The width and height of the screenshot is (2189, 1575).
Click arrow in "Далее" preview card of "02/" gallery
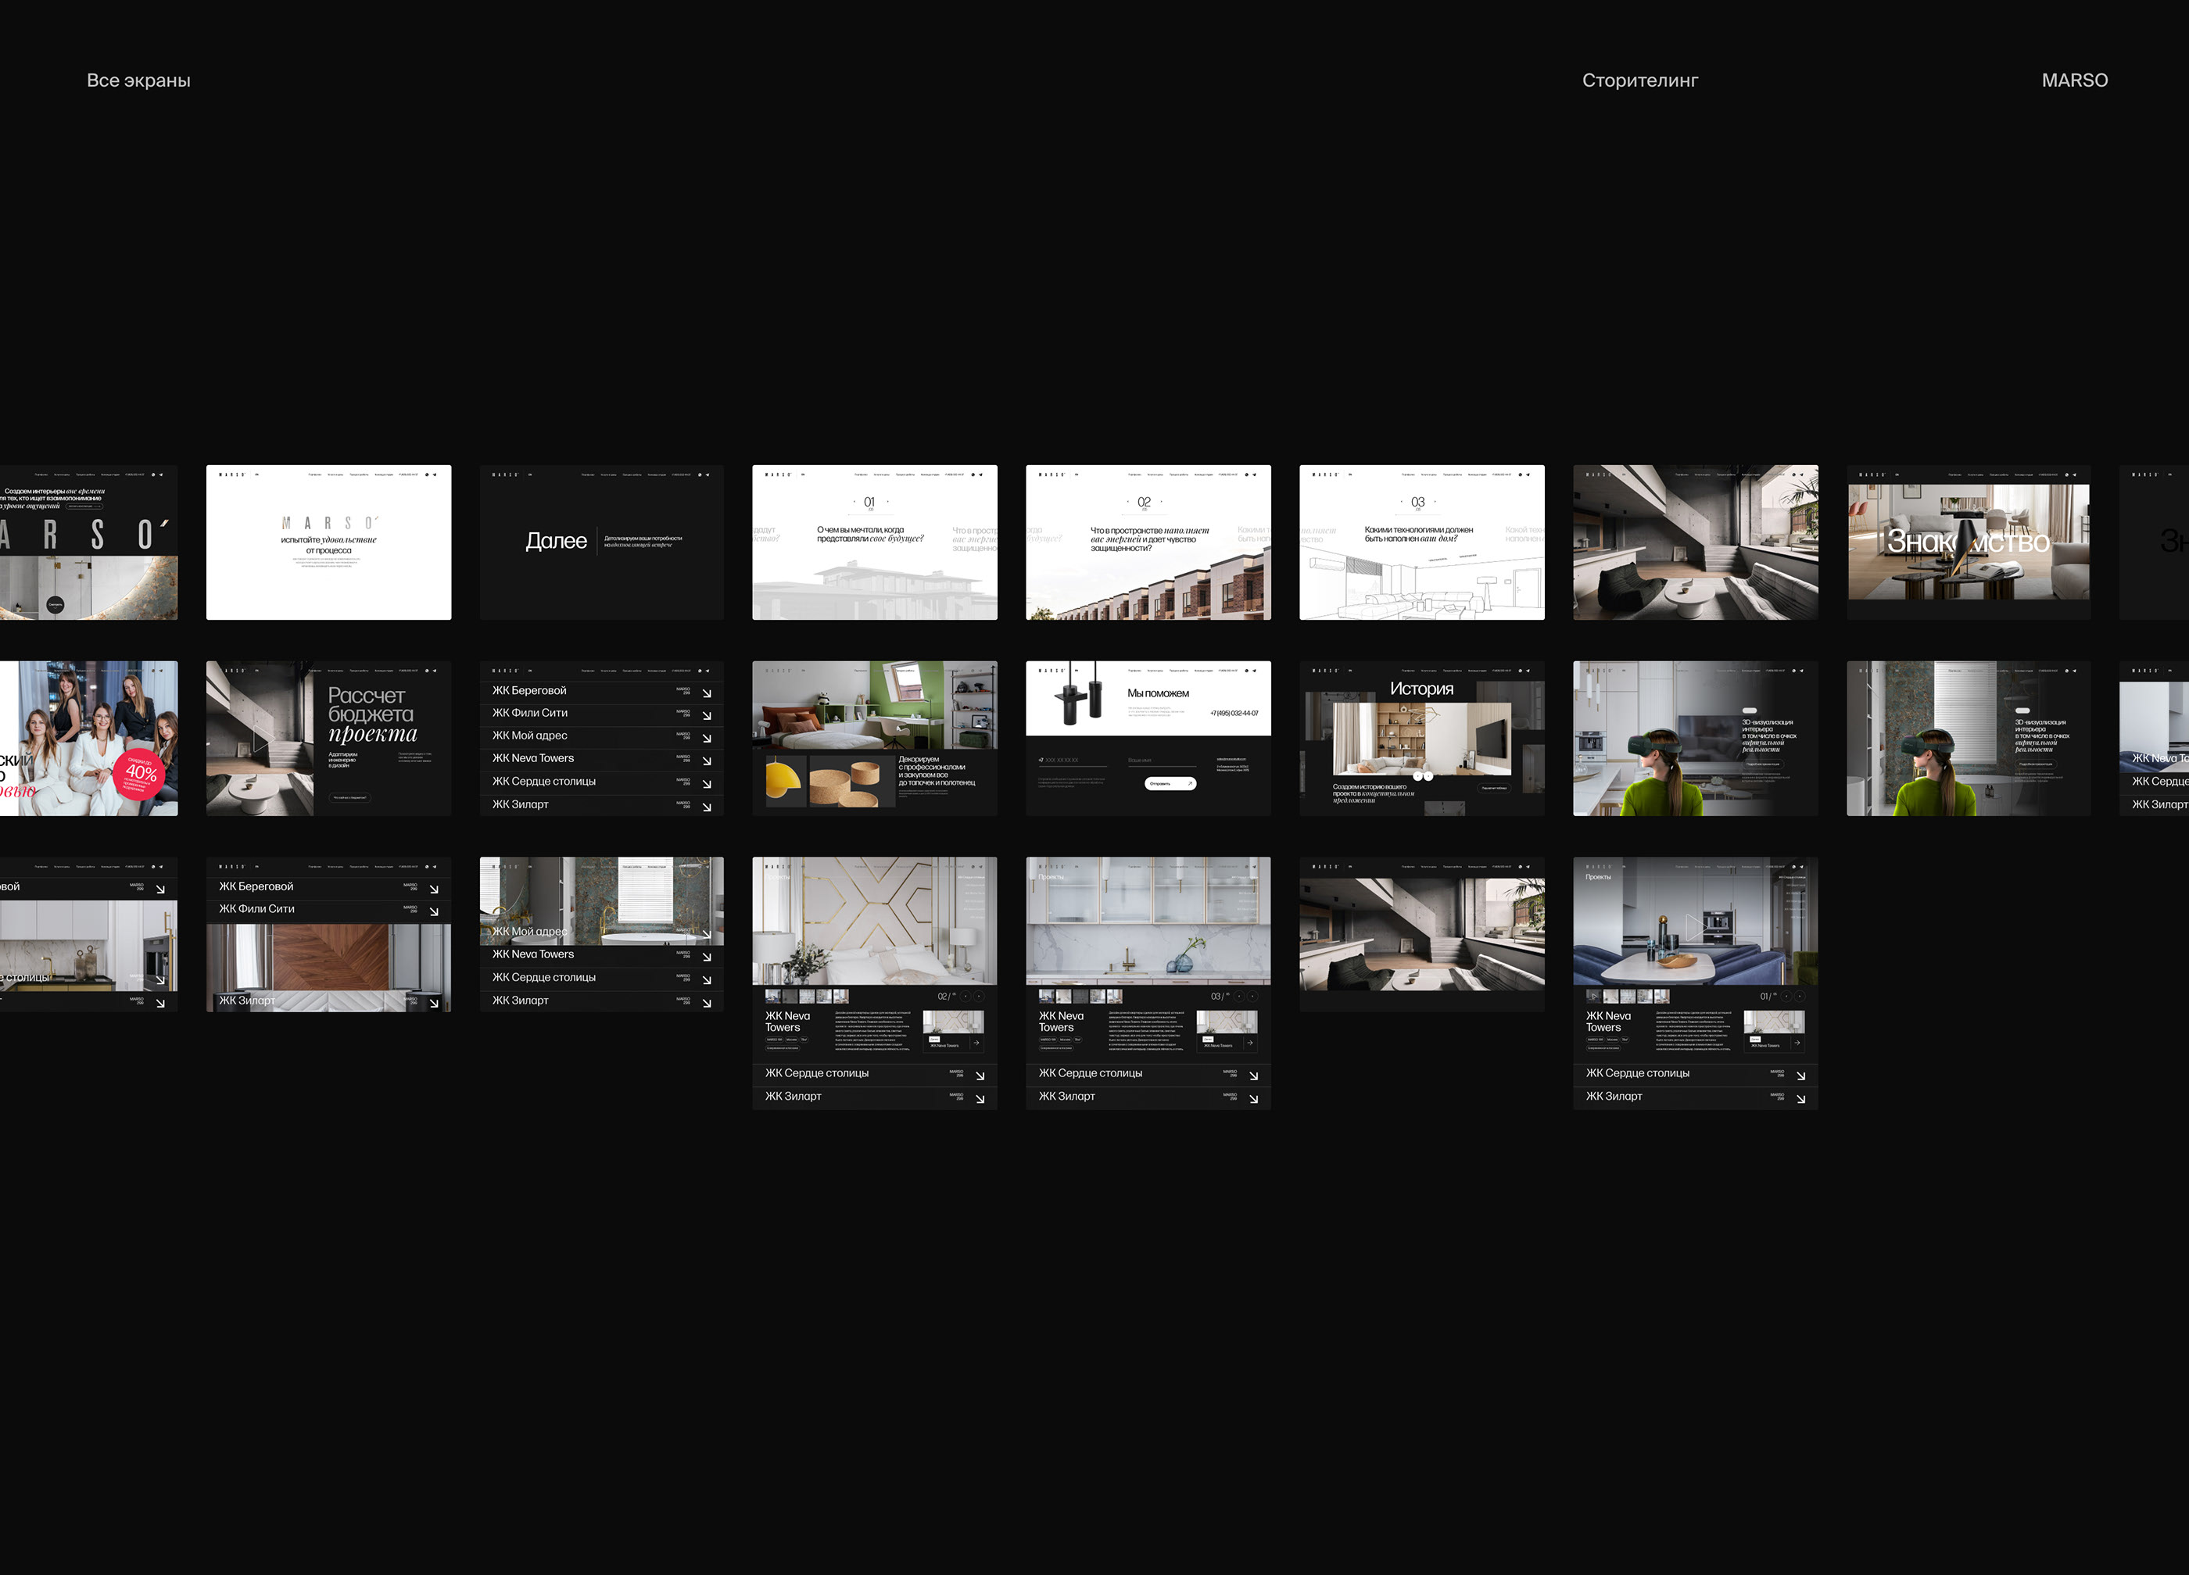point(976,1042)
